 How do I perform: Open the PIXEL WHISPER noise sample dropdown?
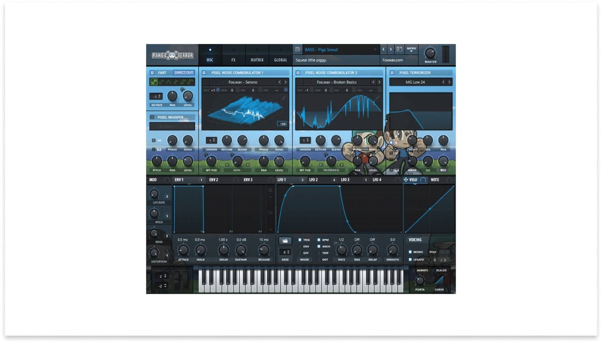coord(172,126)
